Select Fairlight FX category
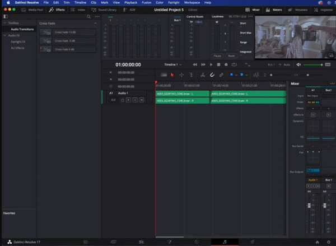This screenshot has width=336, height=246. click(x=18, y=41)
